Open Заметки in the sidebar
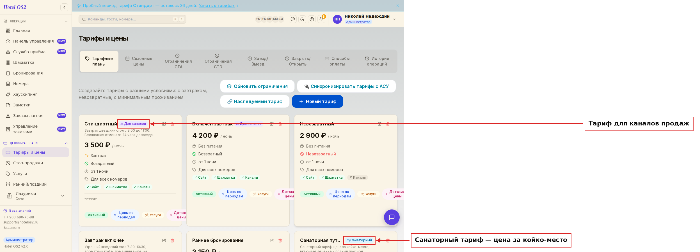This screenshot has height=252, width=700. pos(36,105)
